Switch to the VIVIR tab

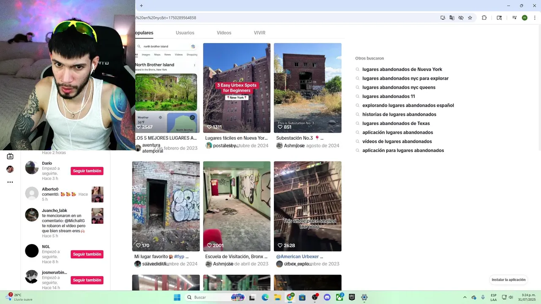260,33
